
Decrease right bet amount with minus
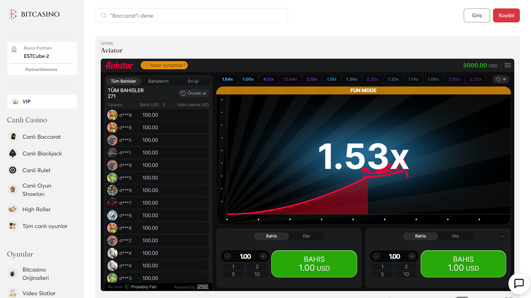(x=376, y=256)
